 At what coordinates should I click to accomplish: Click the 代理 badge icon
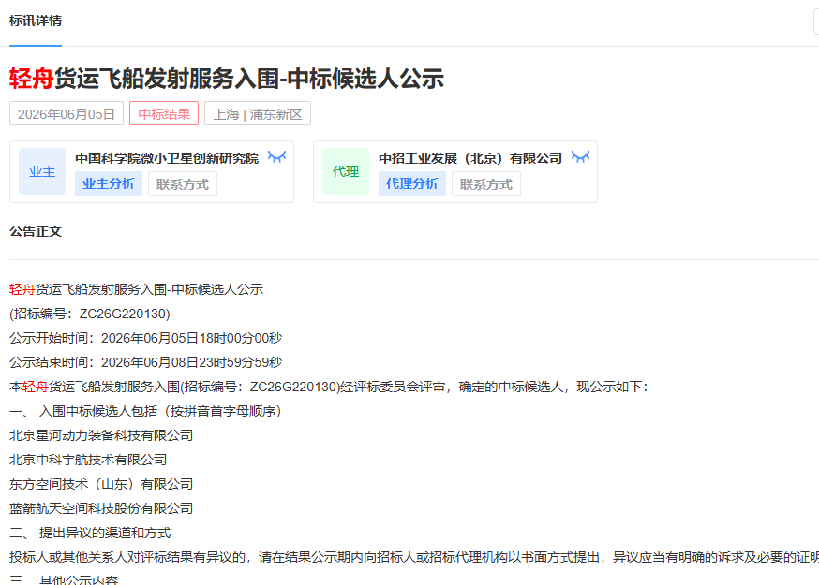pos(346,171)
